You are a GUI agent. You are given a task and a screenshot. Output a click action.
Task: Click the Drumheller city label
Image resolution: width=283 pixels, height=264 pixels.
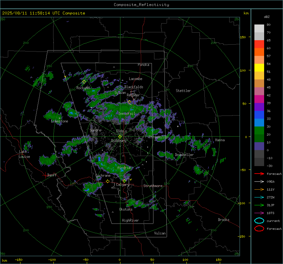[x=184, y=155]
